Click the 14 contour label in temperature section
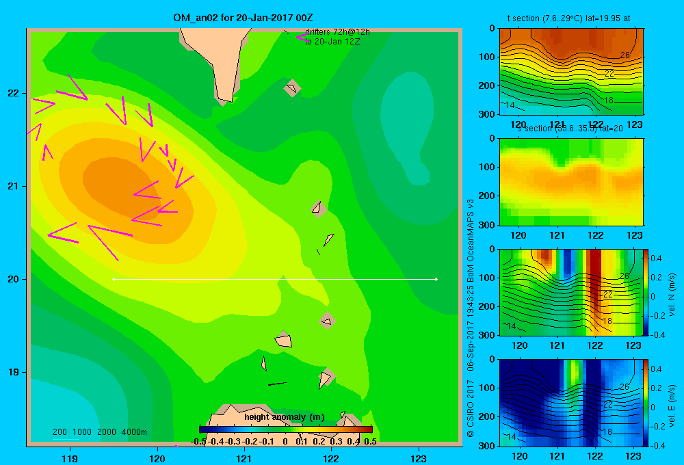 tap(510, 105)
